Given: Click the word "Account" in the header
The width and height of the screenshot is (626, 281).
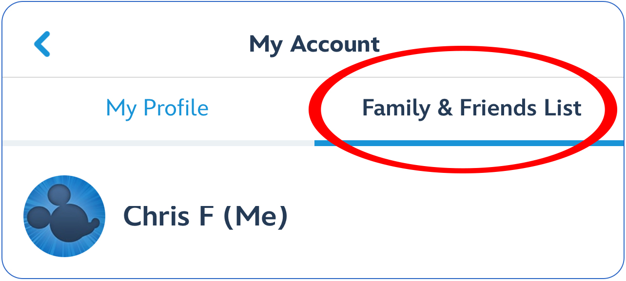Looking at the screenshot, I should 335,44.
